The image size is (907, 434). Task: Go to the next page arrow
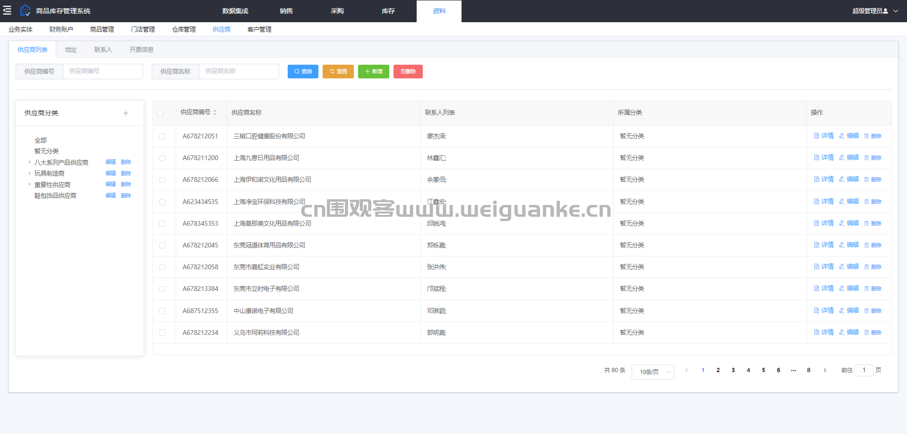[825, 370]
